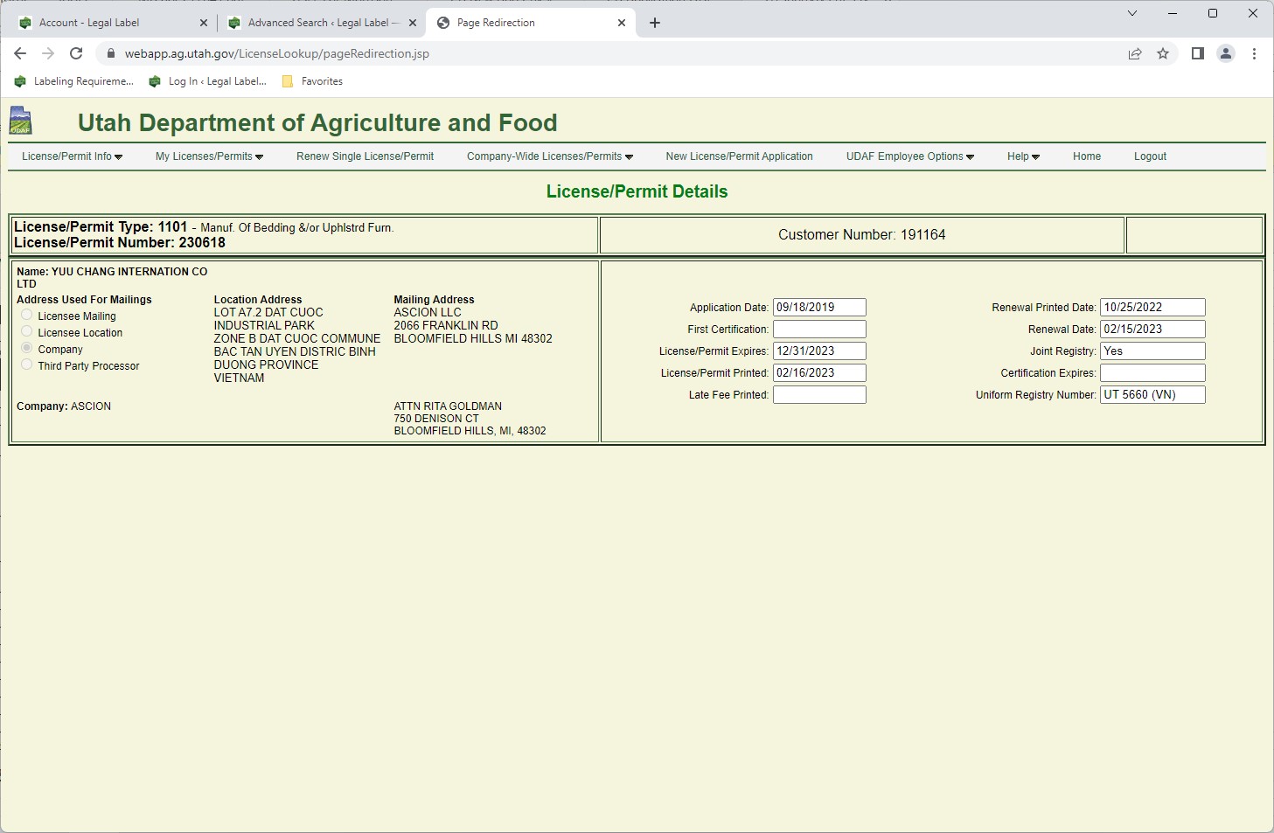Select the Licensee Location radio button

(x=27, y=331)
